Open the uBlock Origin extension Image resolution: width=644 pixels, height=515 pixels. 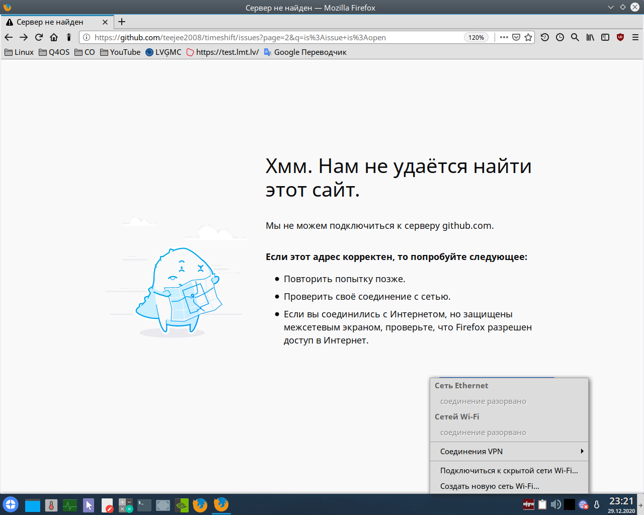620,37
